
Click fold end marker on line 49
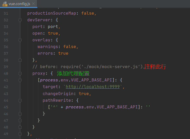pos(20,134)
